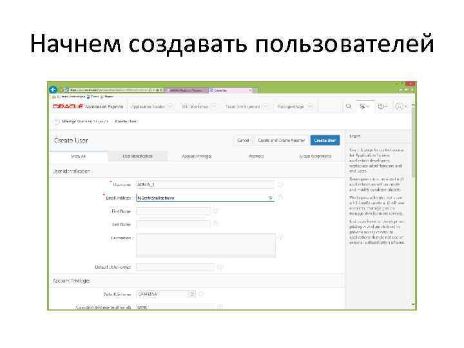Switch to the middle purple browser tab
464x348 pixels.
[x=186, y=90]
